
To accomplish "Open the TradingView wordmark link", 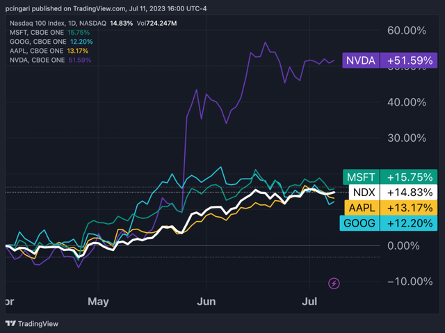I will [40, 324].
